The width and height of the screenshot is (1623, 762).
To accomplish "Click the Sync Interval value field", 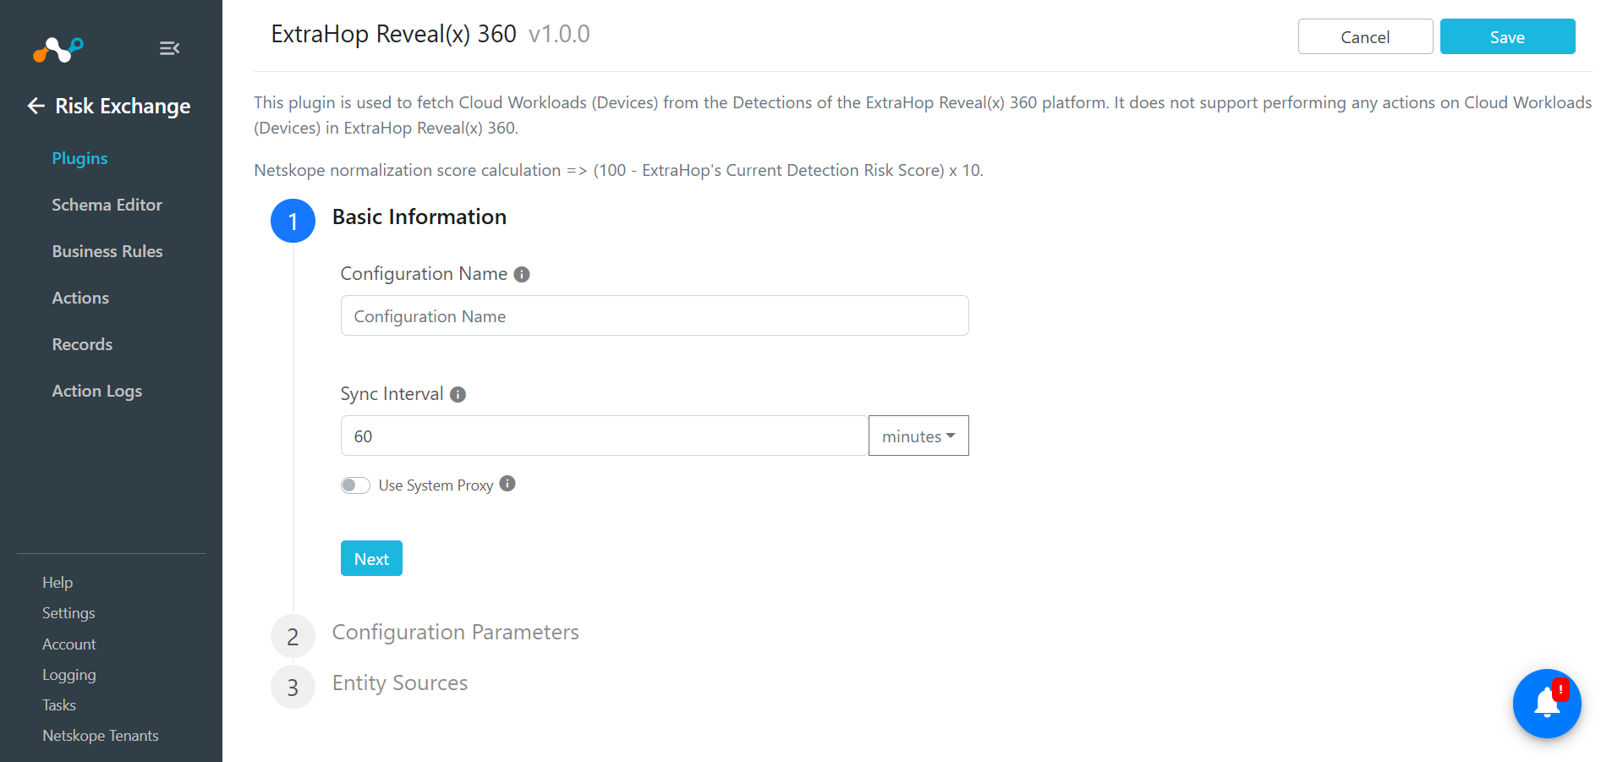I will [x=605, y=436].
